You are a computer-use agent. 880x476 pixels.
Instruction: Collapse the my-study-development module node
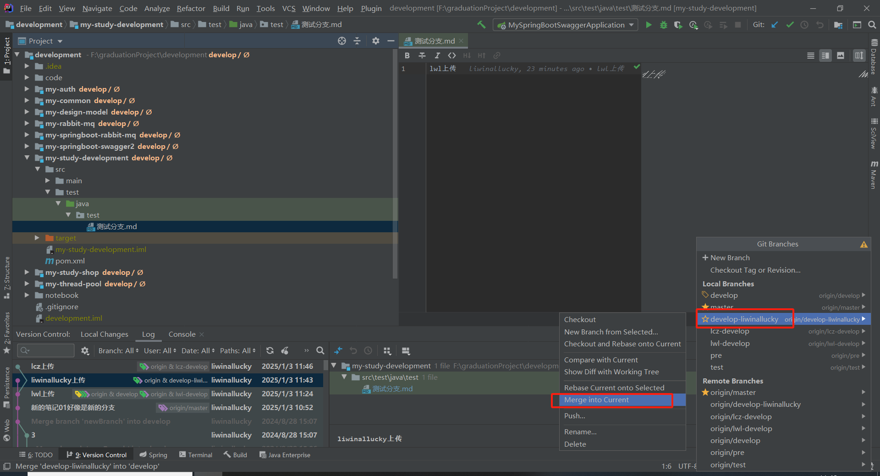coord(27,158)
